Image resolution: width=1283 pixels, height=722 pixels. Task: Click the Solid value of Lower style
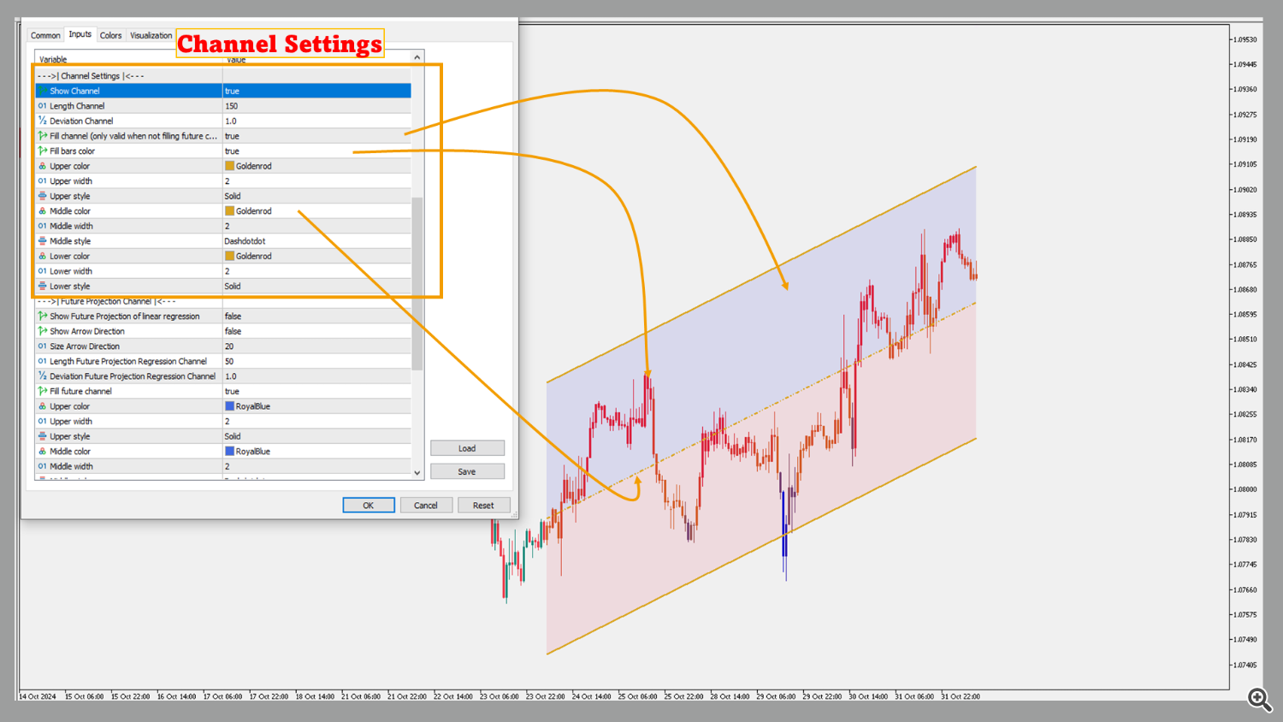tap(233, 287)
